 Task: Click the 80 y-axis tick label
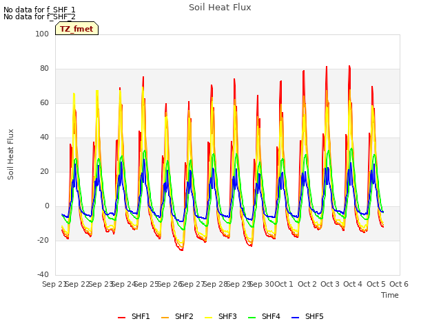(44, 69)
